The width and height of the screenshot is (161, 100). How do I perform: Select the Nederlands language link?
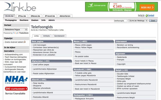pos(122,57)
